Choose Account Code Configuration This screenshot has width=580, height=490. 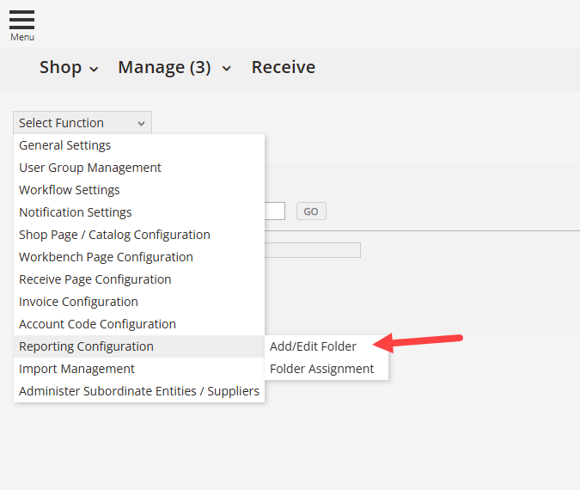pos(139,324)
